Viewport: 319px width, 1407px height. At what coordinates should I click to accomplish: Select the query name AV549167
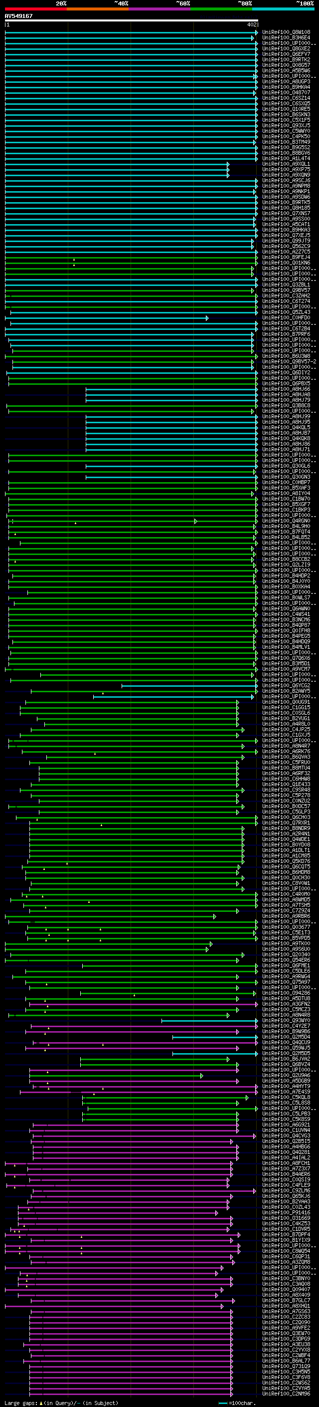[x=18, y=16]
